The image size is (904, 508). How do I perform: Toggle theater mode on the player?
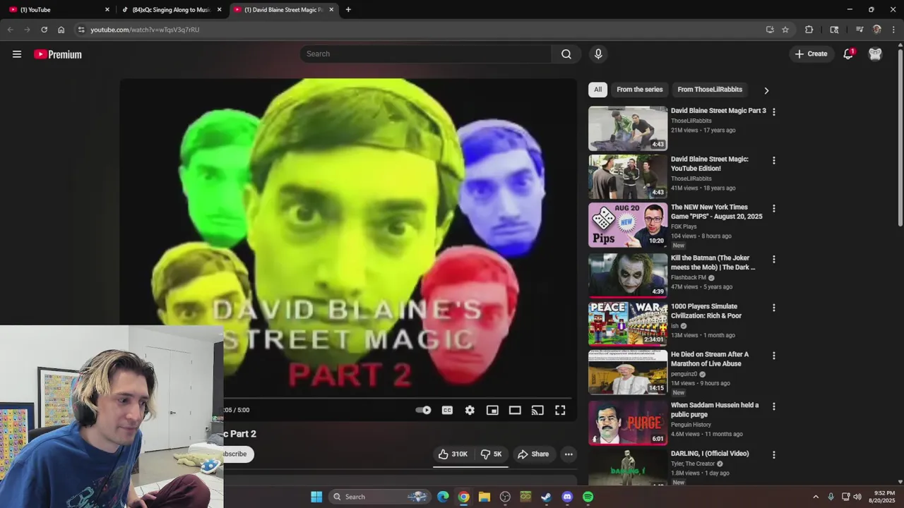tap(515, 411)
